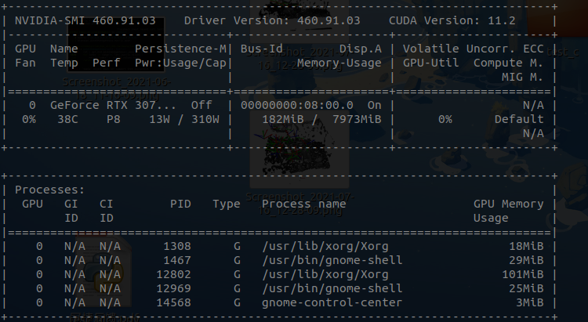Image resolution: width=588 pixels, height=322 pixels.
Task: Click the GPU Memory column header
Action: [508, 204]
